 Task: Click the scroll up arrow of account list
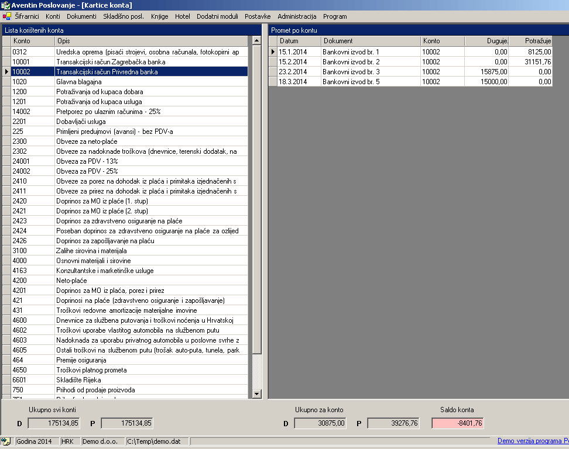pyautogui.click(x=256, y=41)
